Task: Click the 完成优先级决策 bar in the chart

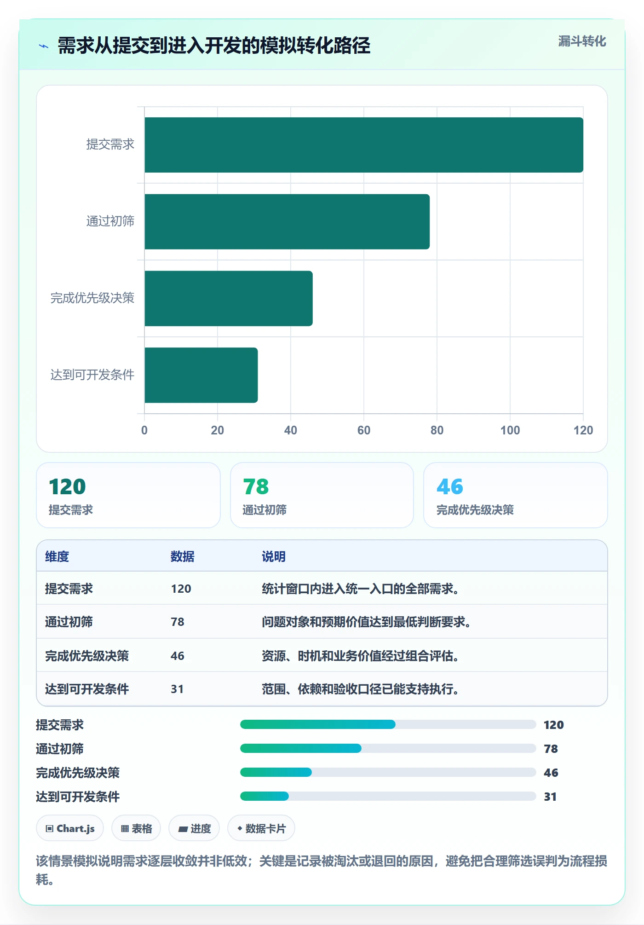Action: pyautogui.click(x=229, y=299)
